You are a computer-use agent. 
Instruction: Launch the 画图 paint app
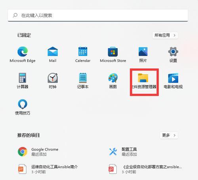coord(113,81)
